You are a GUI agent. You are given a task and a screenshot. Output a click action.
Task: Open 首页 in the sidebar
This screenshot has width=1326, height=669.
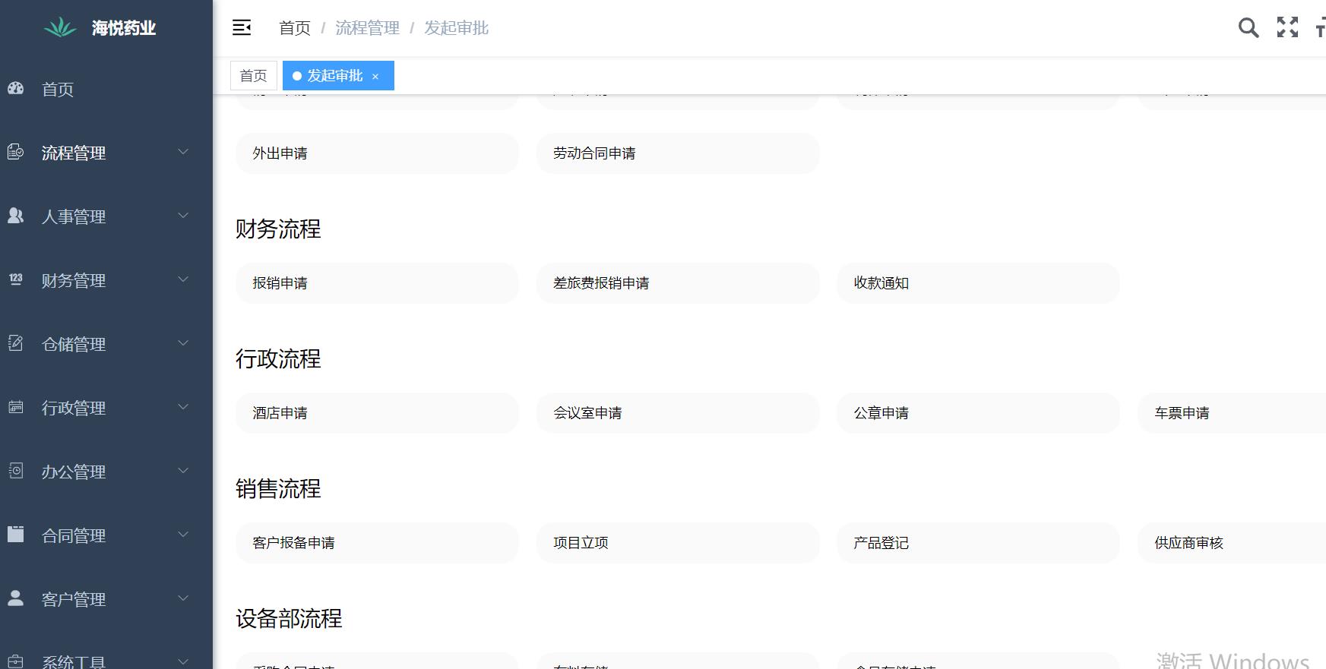click(x=106, y=90)
